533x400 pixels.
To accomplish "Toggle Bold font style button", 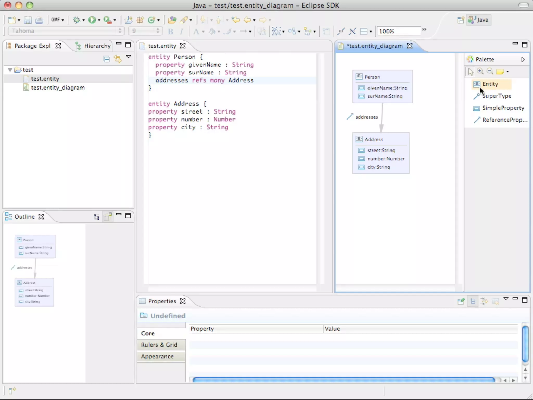I will (x=170, y=32).
